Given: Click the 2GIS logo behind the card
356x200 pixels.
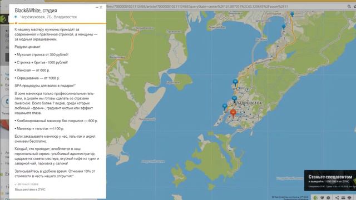Looking at the screenshot, I should point(3,18).
